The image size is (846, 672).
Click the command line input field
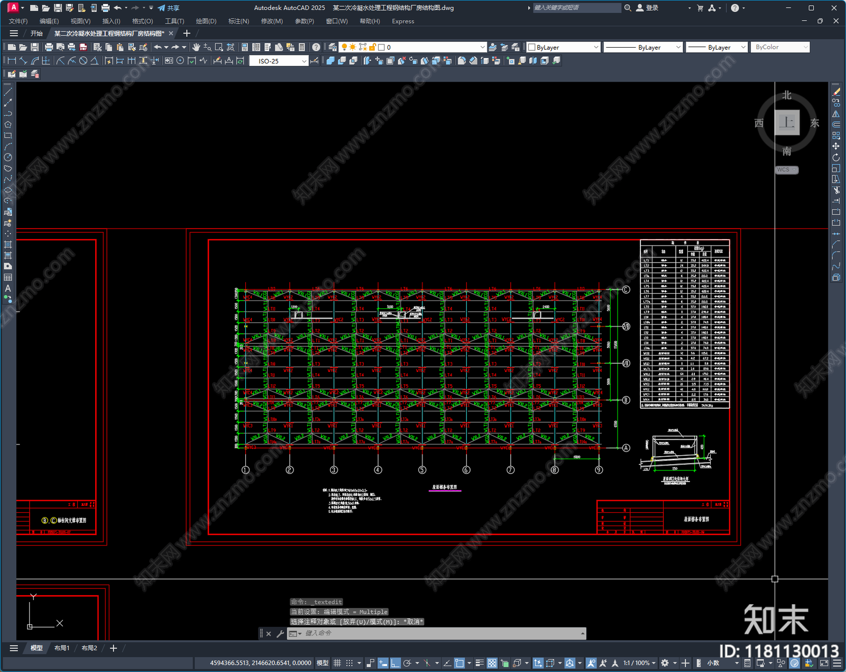tap(437, 633)
